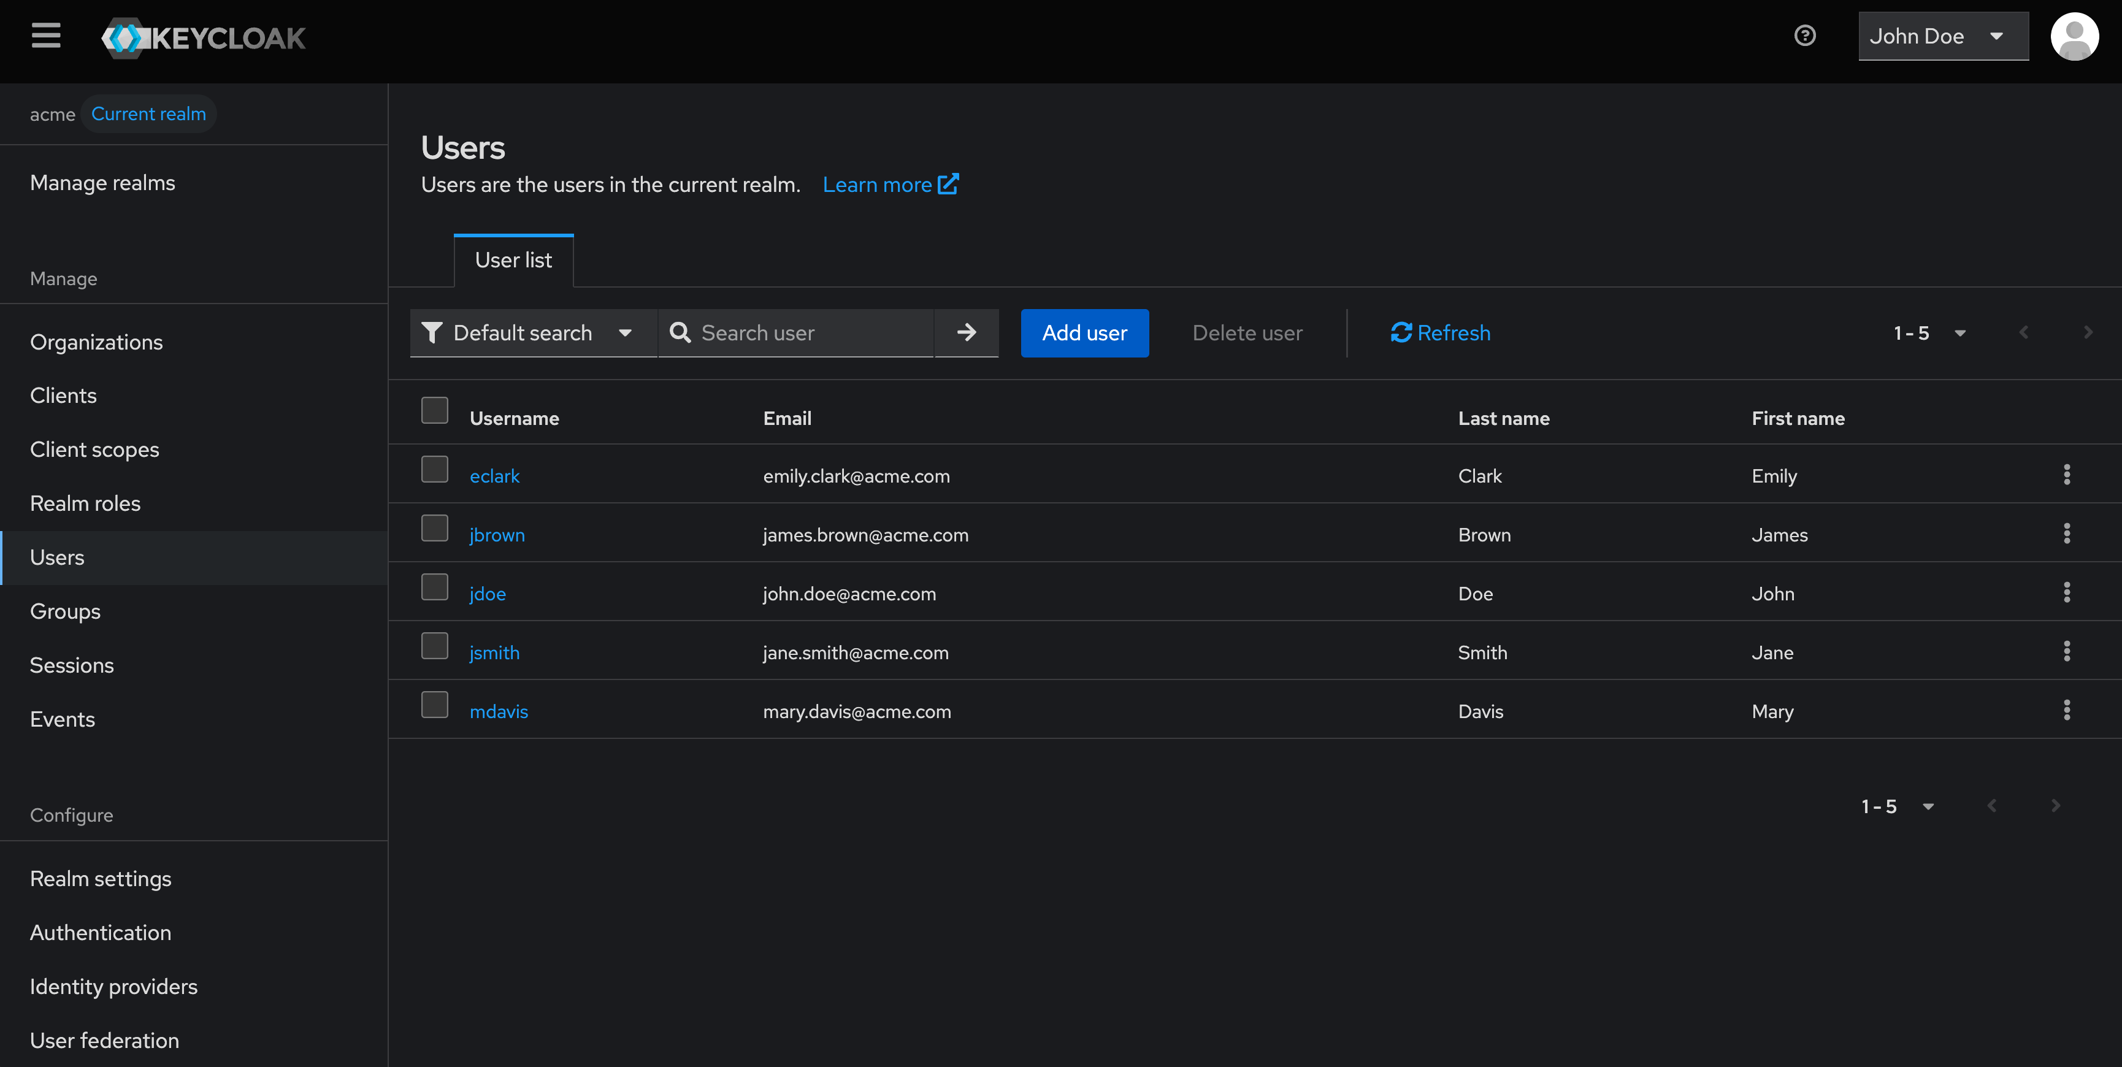Screen dimensions: 2122x1067
Task: Open the hamburger navigation menu
Action: (45, 36)
